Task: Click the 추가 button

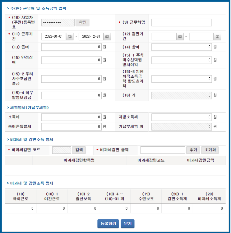Action: [193, 150]
